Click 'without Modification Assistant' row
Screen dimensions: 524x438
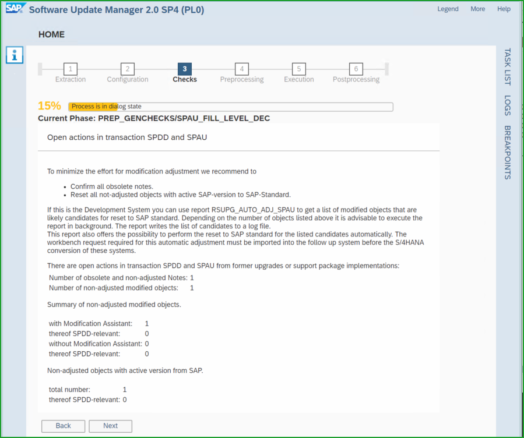click(99, 344)
